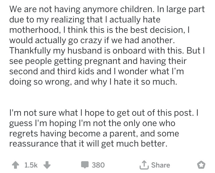Click the line starting 'I'm not sure what'
Viewport: 215px width, 173px height.
(104, 113)
